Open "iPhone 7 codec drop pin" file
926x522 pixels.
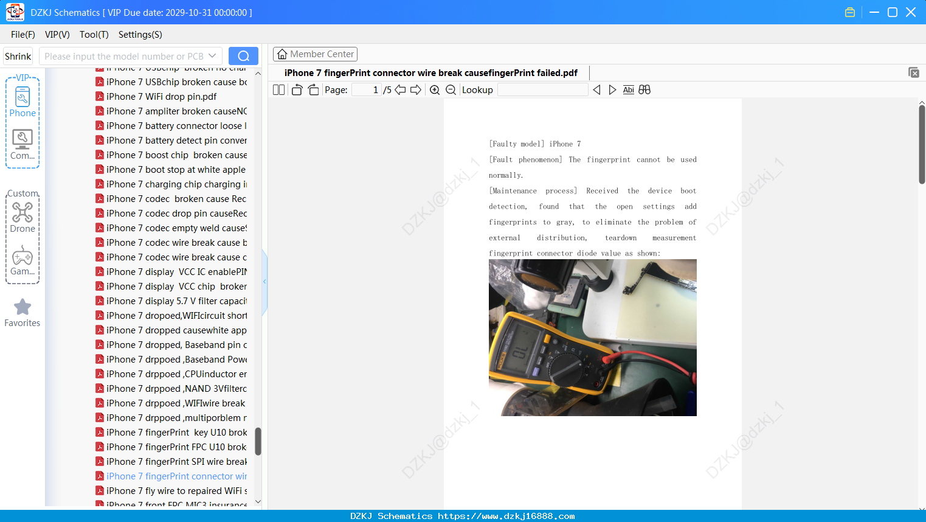(x=171, y=214)
